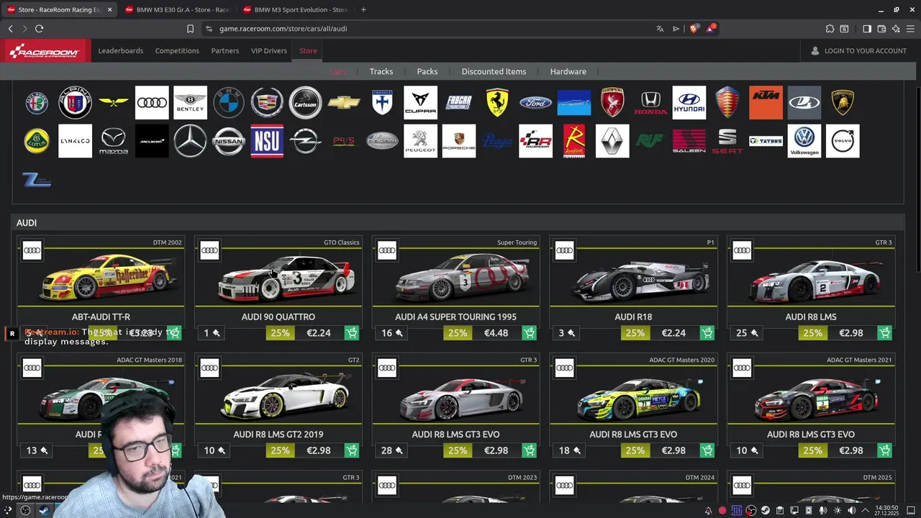The image size is (921, 518).
Task: Select the Renault diamond logo
Action: tap(612, 141)
